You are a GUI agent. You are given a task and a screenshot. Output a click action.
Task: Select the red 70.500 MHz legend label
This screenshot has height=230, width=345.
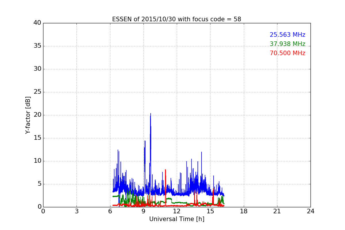(287, 53)
